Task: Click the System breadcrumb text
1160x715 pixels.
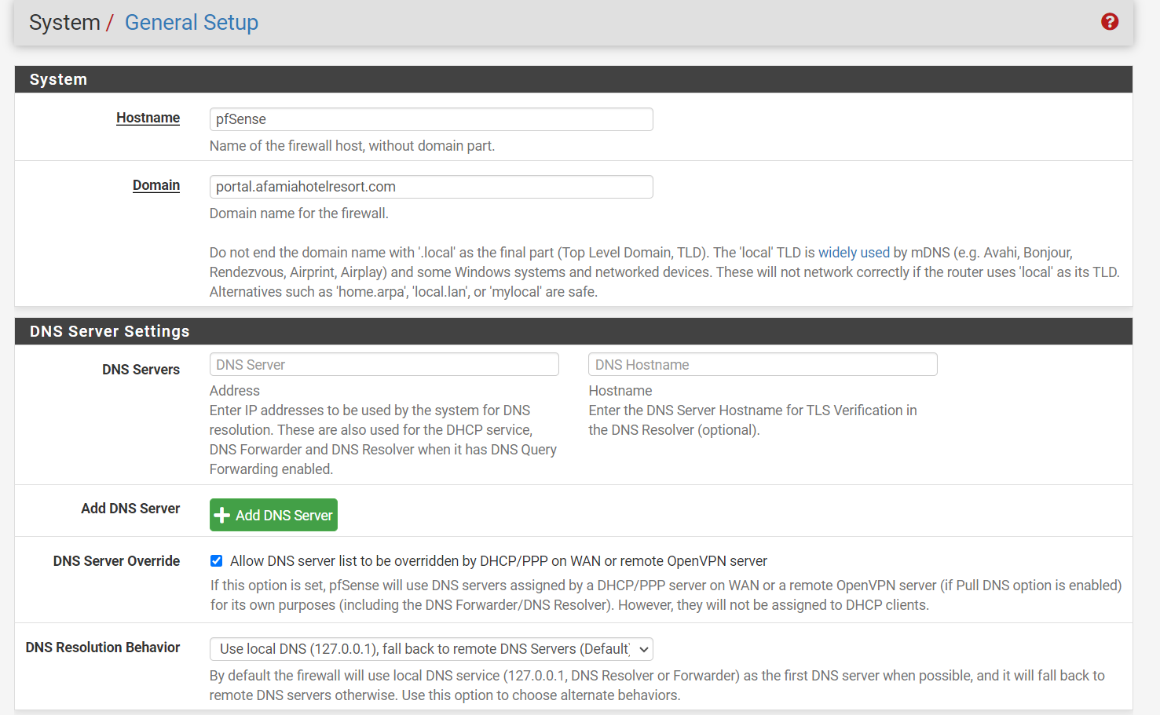Action: 64,23
